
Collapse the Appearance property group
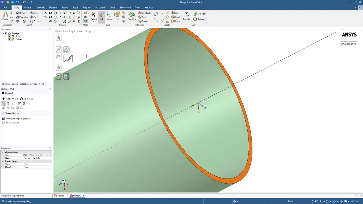[2, 152]
